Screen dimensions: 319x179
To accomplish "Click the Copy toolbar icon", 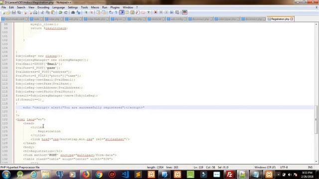I will [48, 12].
